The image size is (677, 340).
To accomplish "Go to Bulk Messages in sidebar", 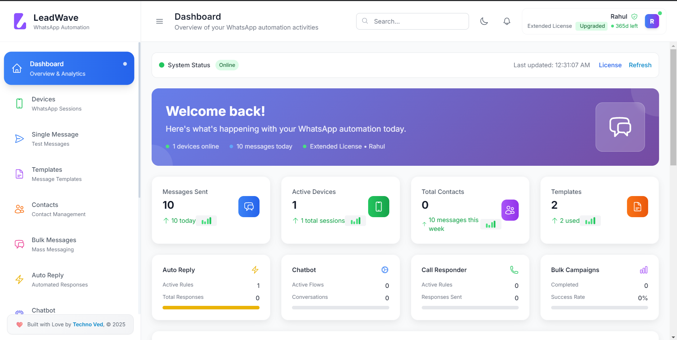I will [x=54, y=245].
